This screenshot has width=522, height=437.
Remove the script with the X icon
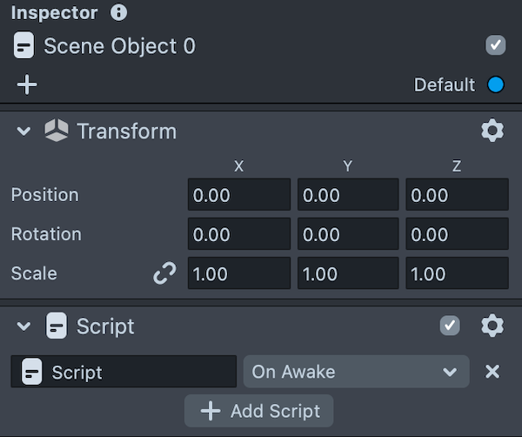(492, 372)
